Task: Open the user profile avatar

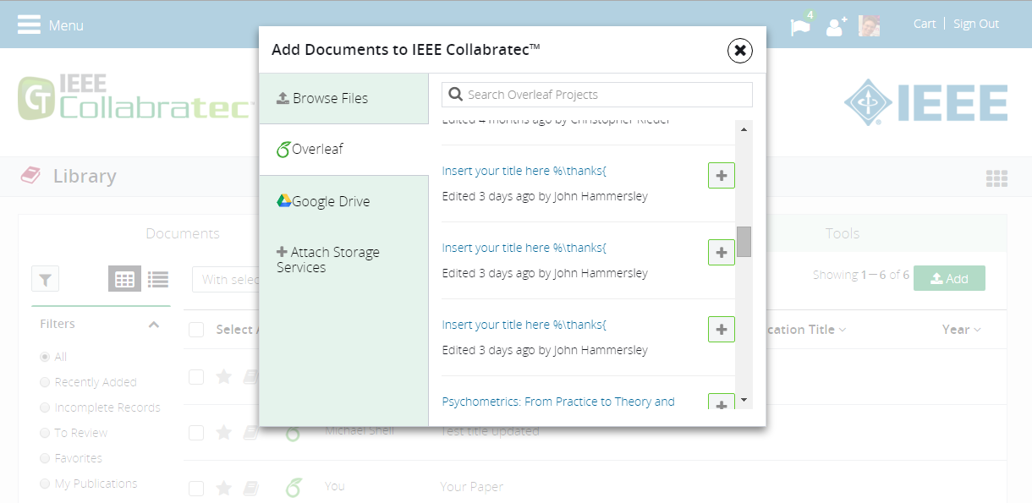Action: pos(869,26)
